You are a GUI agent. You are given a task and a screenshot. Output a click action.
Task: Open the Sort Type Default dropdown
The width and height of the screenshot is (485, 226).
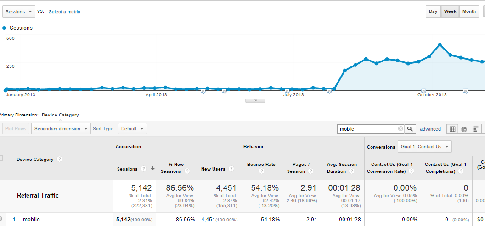coord(132,129)
